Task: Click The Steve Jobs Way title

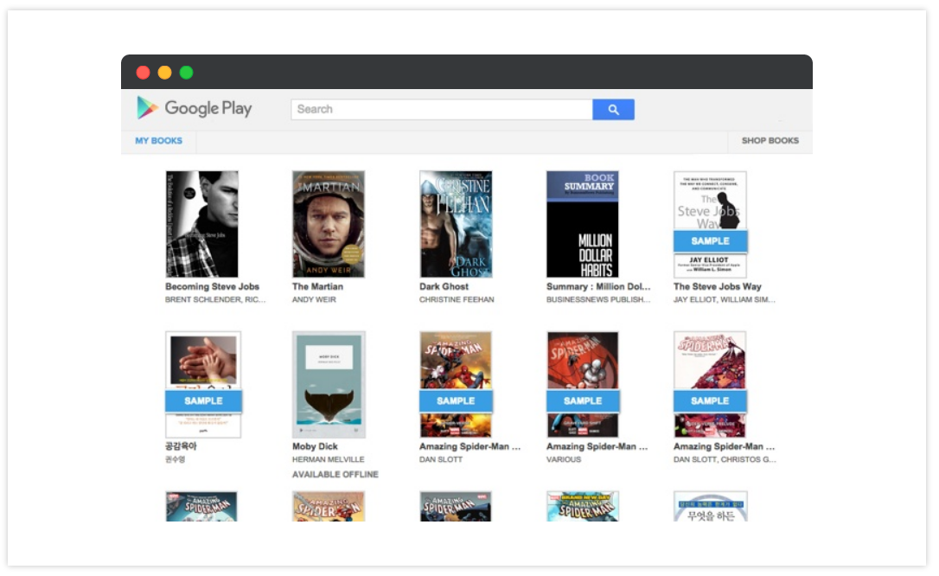Action: point(718,287)
